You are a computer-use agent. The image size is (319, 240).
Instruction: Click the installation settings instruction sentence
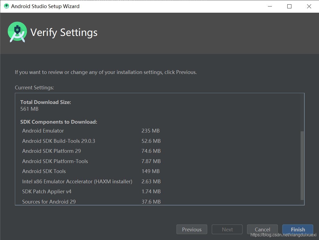pos(106,72)
